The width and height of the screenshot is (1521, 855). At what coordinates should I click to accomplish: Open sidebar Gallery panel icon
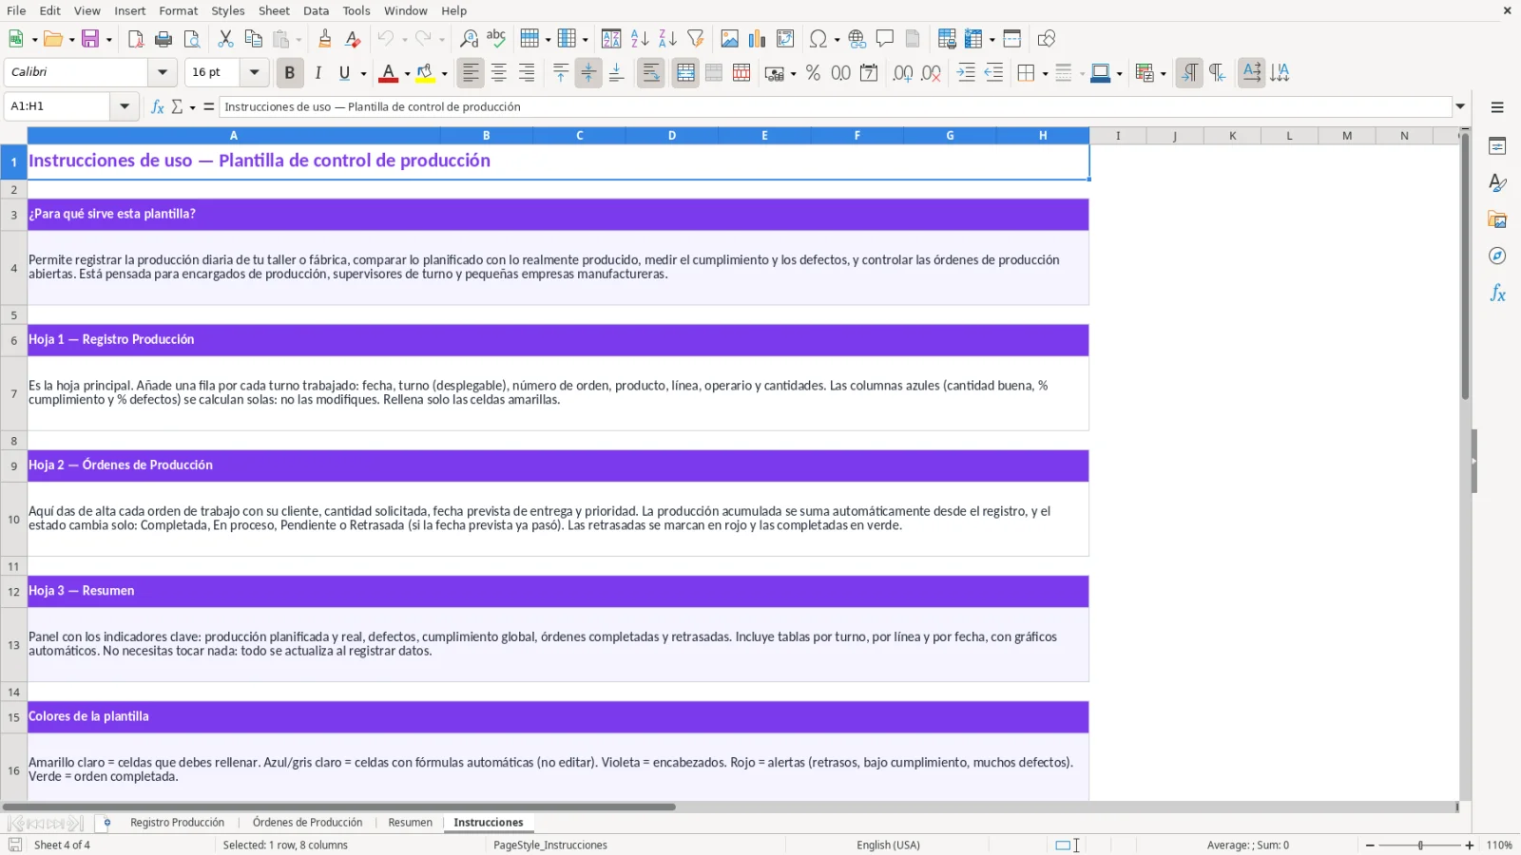1497,219
